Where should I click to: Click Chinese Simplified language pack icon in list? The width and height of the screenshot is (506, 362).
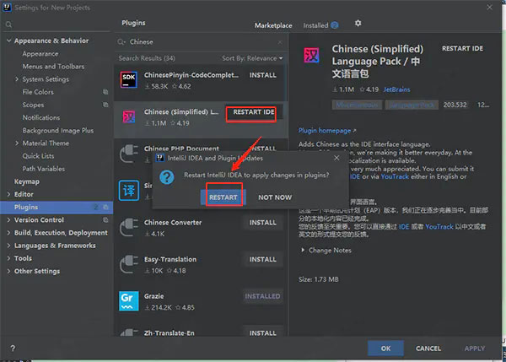coord(129,116)
